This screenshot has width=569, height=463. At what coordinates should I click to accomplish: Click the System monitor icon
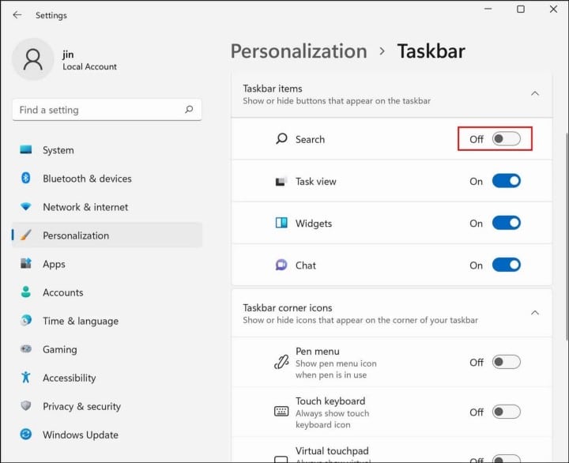pos(26,149)
